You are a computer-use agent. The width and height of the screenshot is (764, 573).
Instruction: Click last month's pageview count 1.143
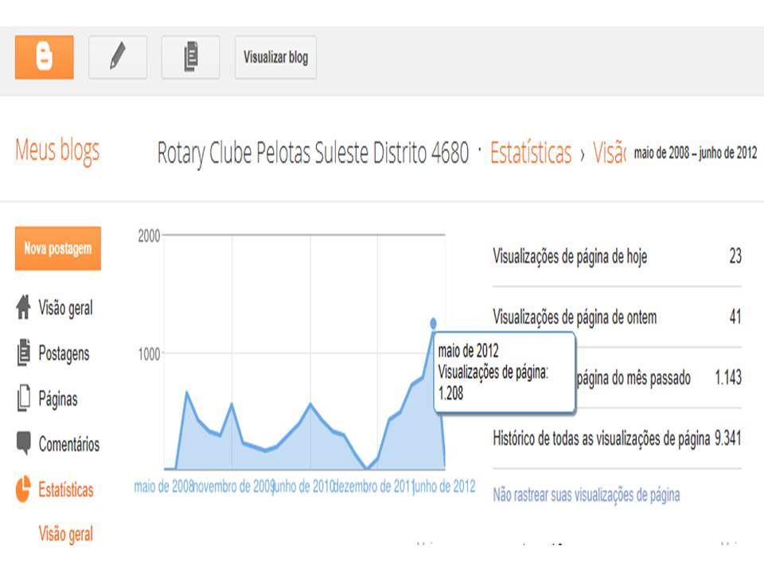[728, 377]
